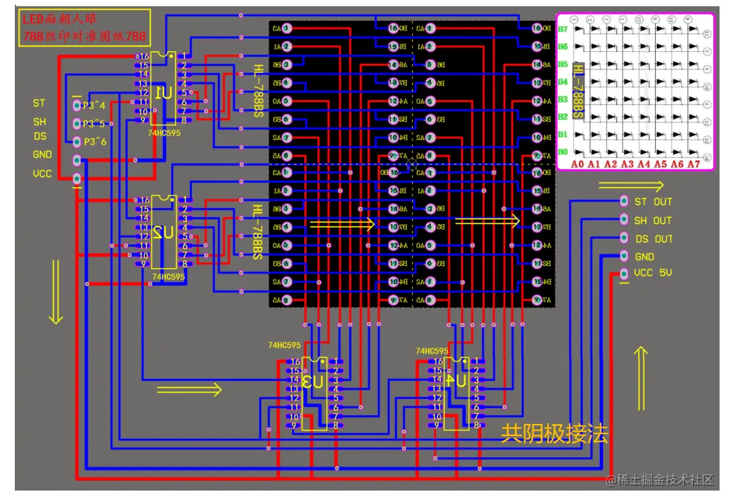Click the GND pad under DS OUT
The image size is (729, 502).
pyautogui.click(x=624, y=256)
